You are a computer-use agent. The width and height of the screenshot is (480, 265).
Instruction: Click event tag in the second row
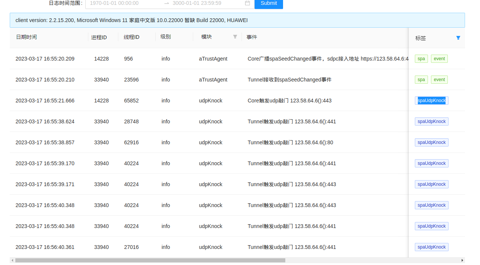(439, 80)
